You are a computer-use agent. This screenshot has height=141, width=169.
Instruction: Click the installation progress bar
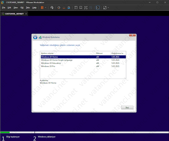point(84,132)
